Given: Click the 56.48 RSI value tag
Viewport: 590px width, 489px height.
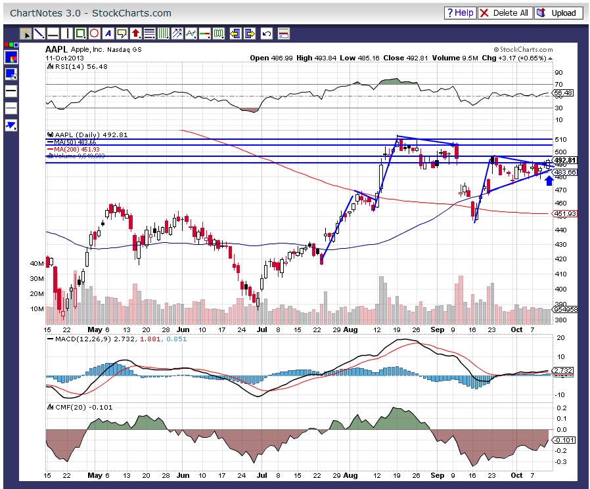Looking at the screenshot, I should pos(563,93).
